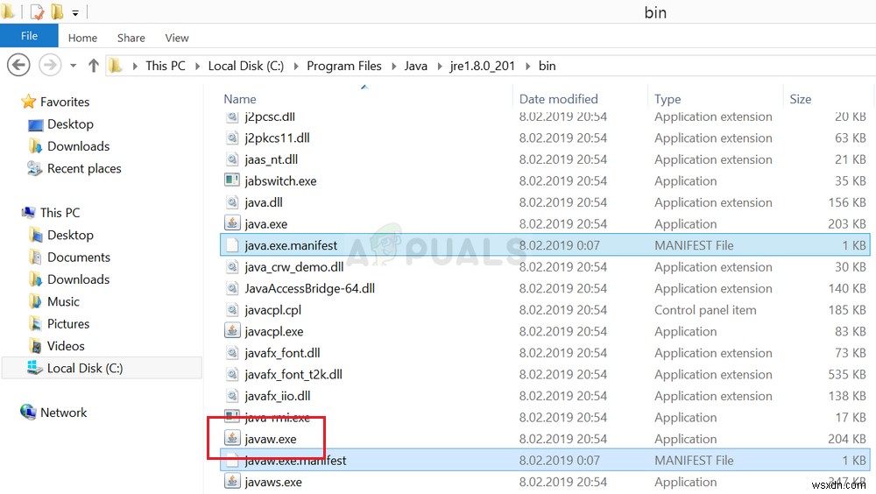The width and height of the screenshot is (876, 494).
Task: Click the Back navigation arrow
Action: click(18, 66)
